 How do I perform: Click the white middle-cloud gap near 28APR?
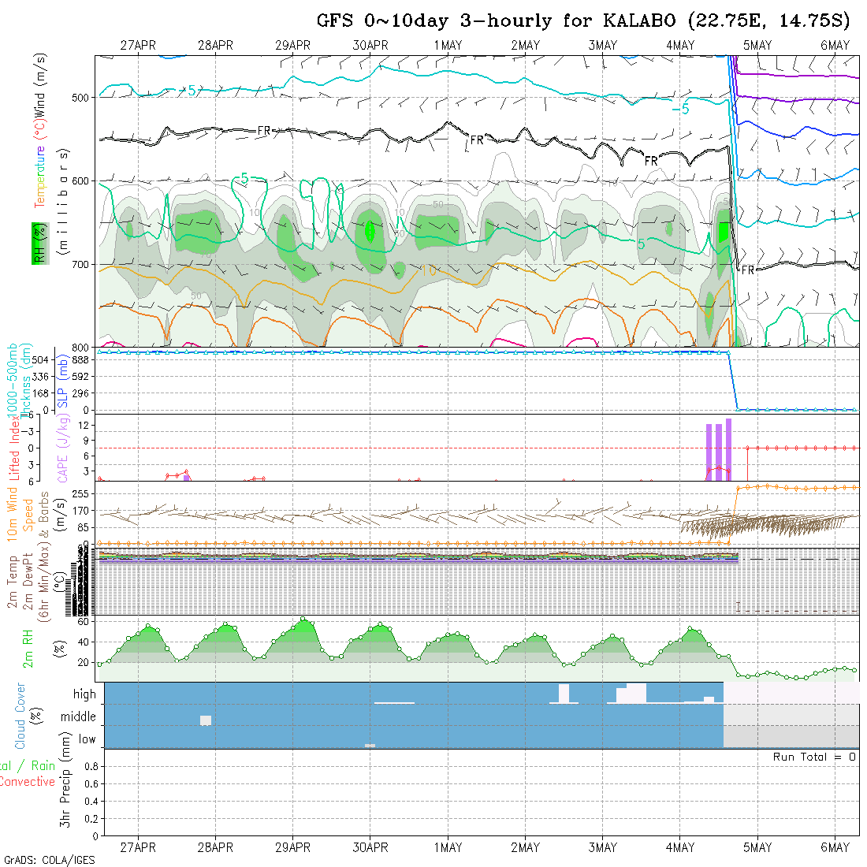pos(206,720)
